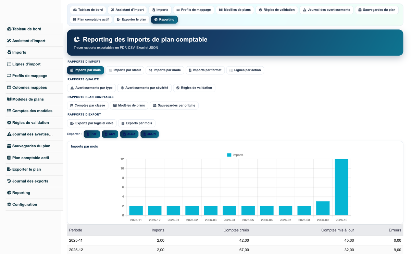Show the Exports par logiciel cible report
This screenshot has width=411, height=254.
(92, 123)
